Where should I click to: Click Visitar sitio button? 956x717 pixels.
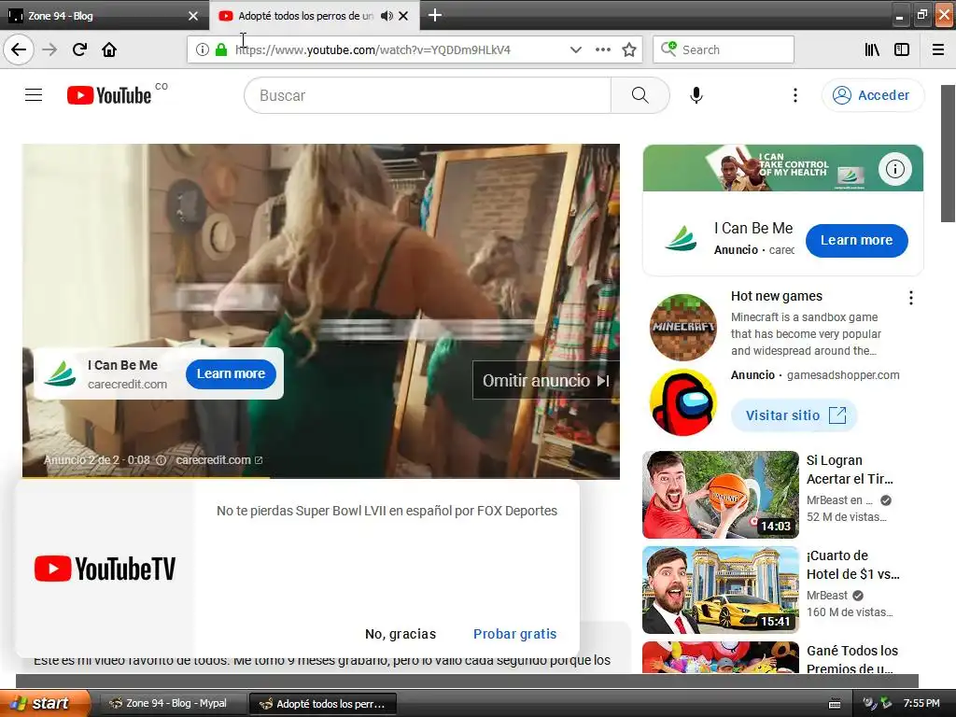click(794, 415)
